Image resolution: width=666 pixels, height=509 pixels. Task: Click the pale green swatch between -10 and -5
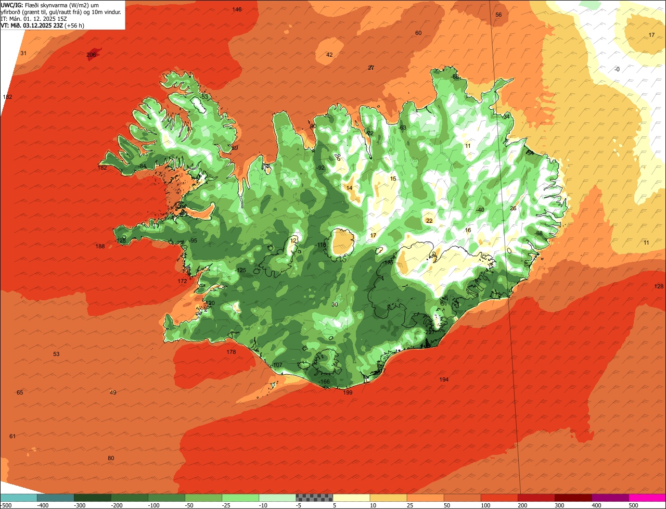pos(277,498)
